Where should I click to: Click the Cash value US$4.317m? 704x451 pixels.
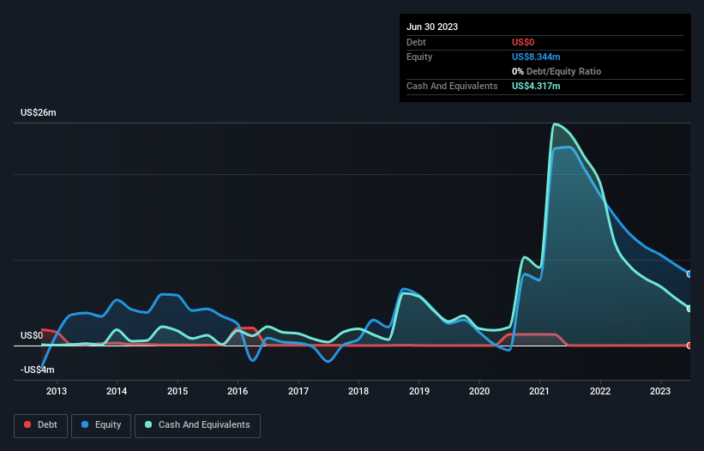(536, 86)
